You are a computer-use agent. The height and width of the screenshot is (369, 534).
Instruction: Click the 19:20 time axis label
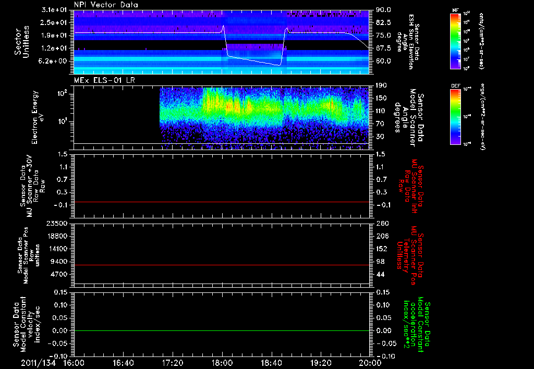click(321, 363)
